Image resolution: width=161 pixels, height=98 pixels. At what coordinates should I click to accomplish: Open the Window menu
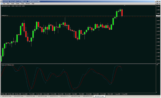28,4
